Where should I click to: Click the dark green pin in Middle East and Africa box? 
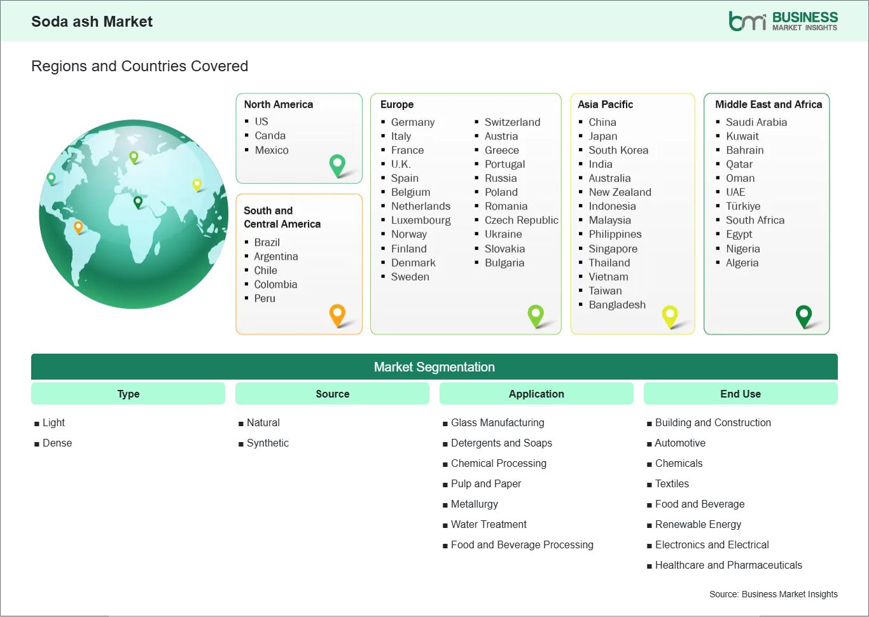tap(804, 316)
